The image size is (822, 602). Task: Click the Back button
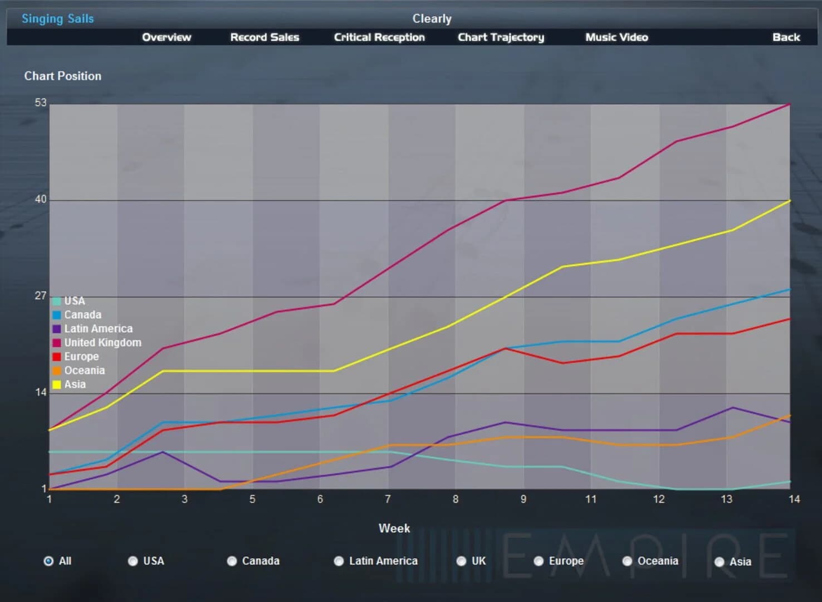786,37
